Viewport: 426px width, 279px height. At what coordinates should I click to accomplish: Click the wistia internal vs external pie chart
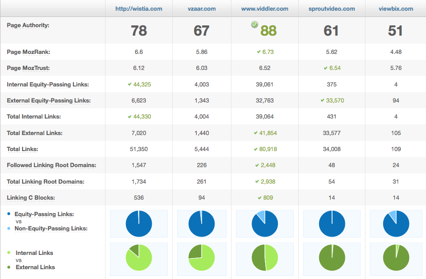[x=139, y=258]
